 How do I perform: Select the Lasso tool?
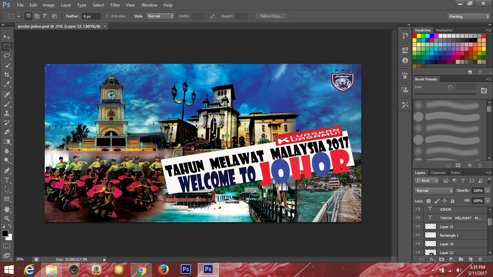coord(7,56)
